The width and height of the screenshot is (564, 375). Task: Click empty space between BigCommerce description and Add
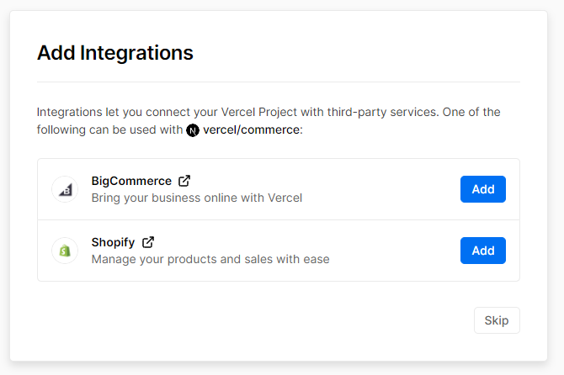tap(379, 190)
